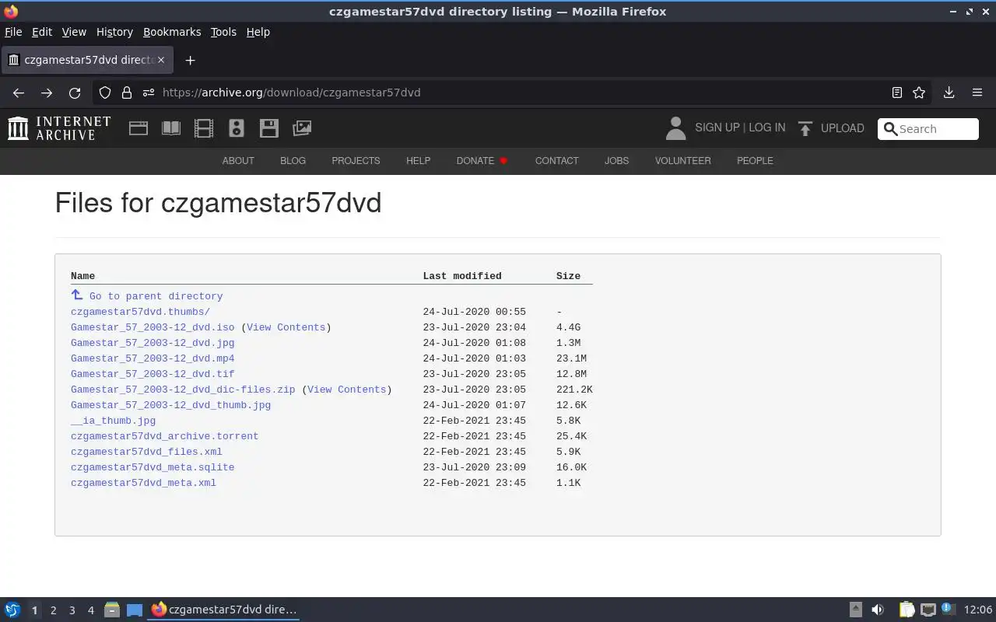The height and width of the screenshot is (622, 996).
Task: Click the Upload arrow icon
Action: tap(805, 128)
